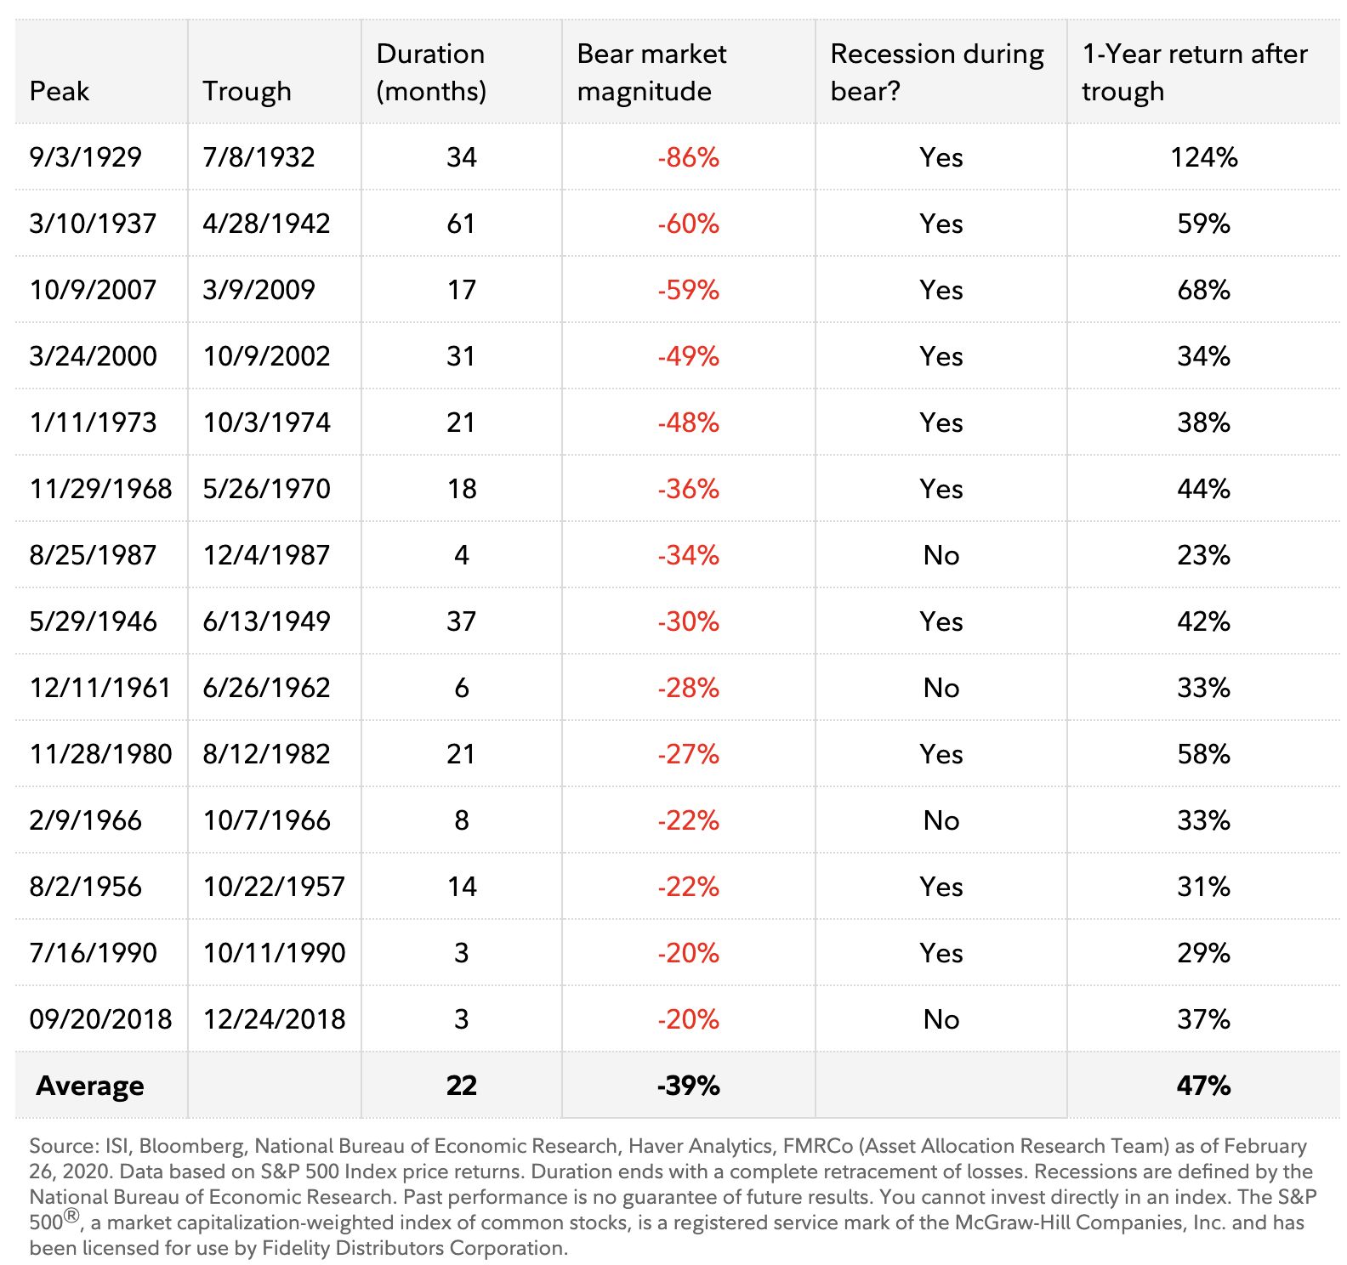Select the 9/3/1929 peak date cell
This screenshot has height=1265, width=1347.
[85, 157]
